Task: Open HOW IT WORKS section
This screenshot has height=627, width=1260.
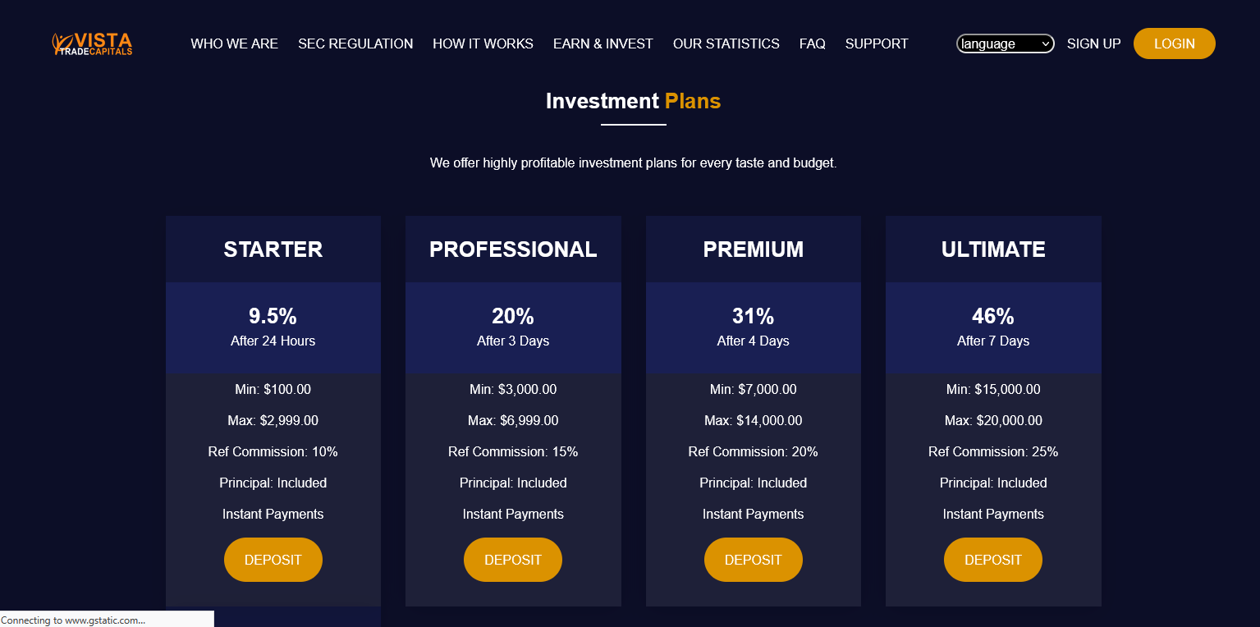Action: click(x=483, y=43)
